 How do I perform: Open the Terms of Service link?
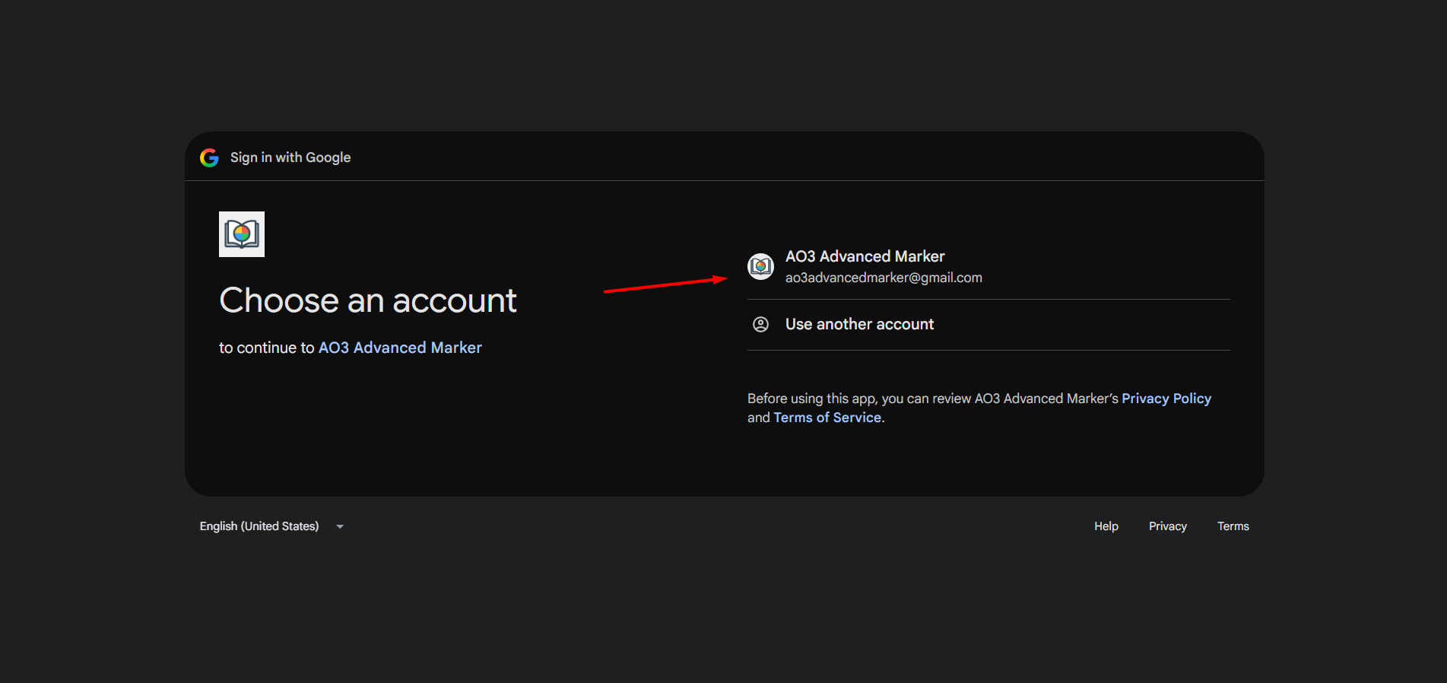(827, 418)
